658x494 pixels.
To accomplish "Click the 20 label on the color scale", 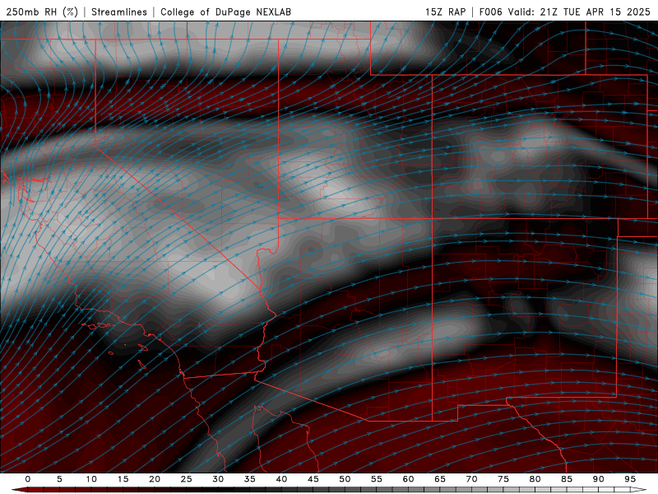I will click(x=155, y=479).
